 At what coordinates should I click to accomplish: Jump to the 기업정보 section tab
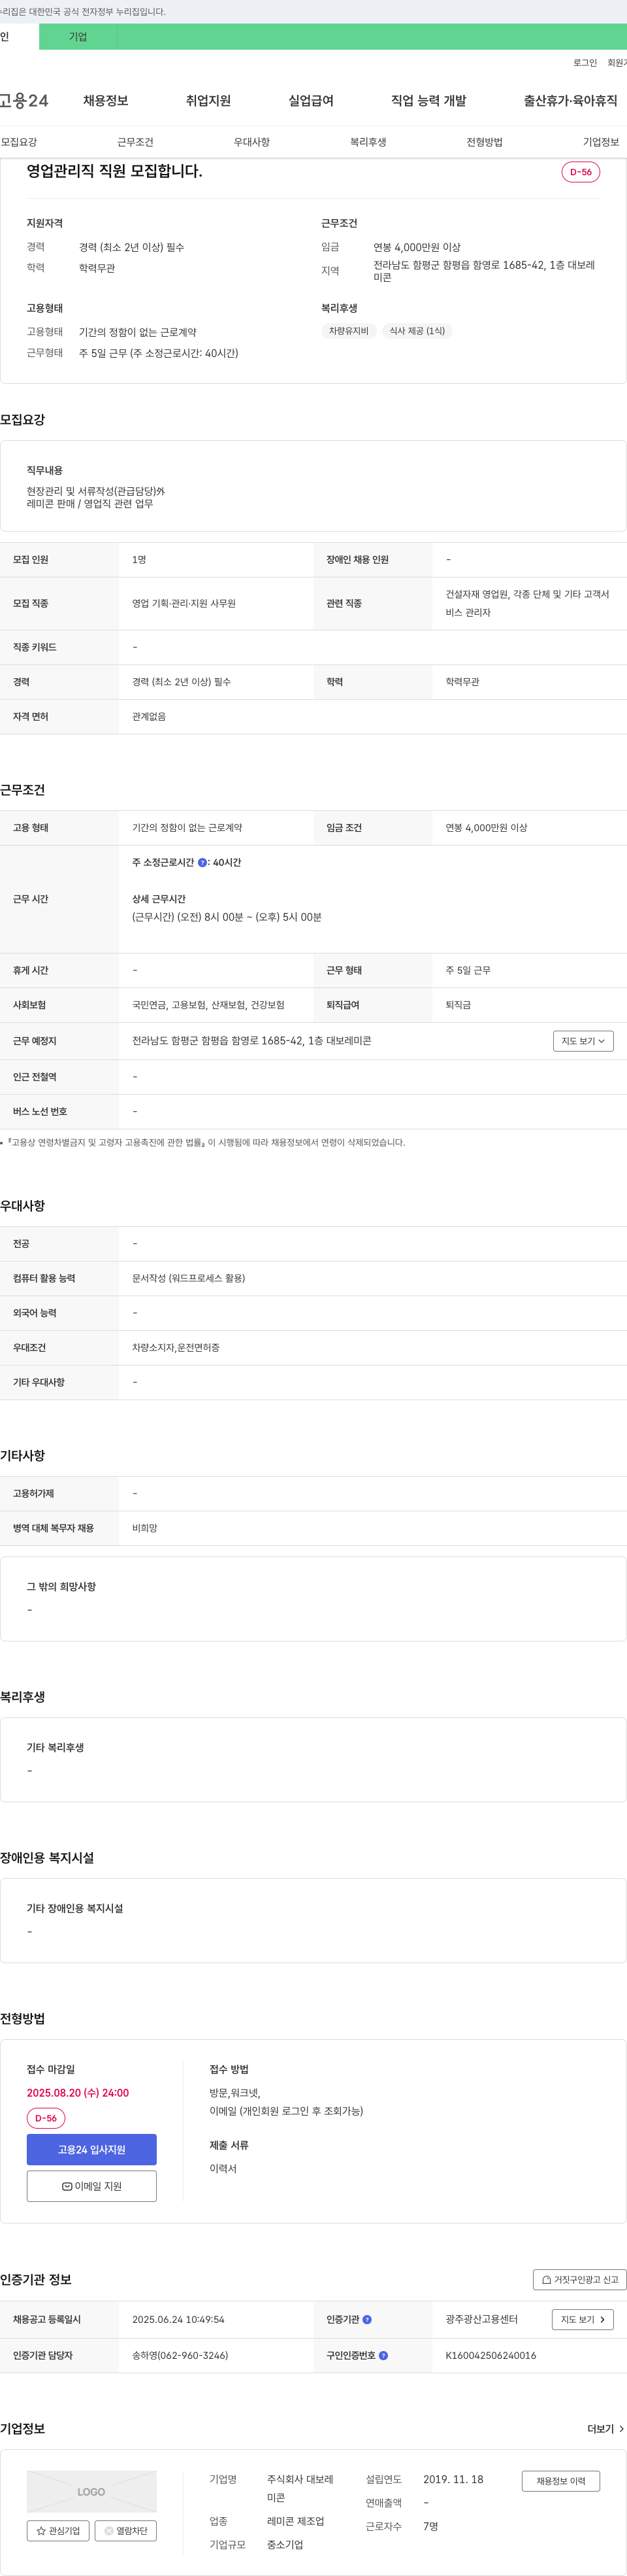pos(601,142)
